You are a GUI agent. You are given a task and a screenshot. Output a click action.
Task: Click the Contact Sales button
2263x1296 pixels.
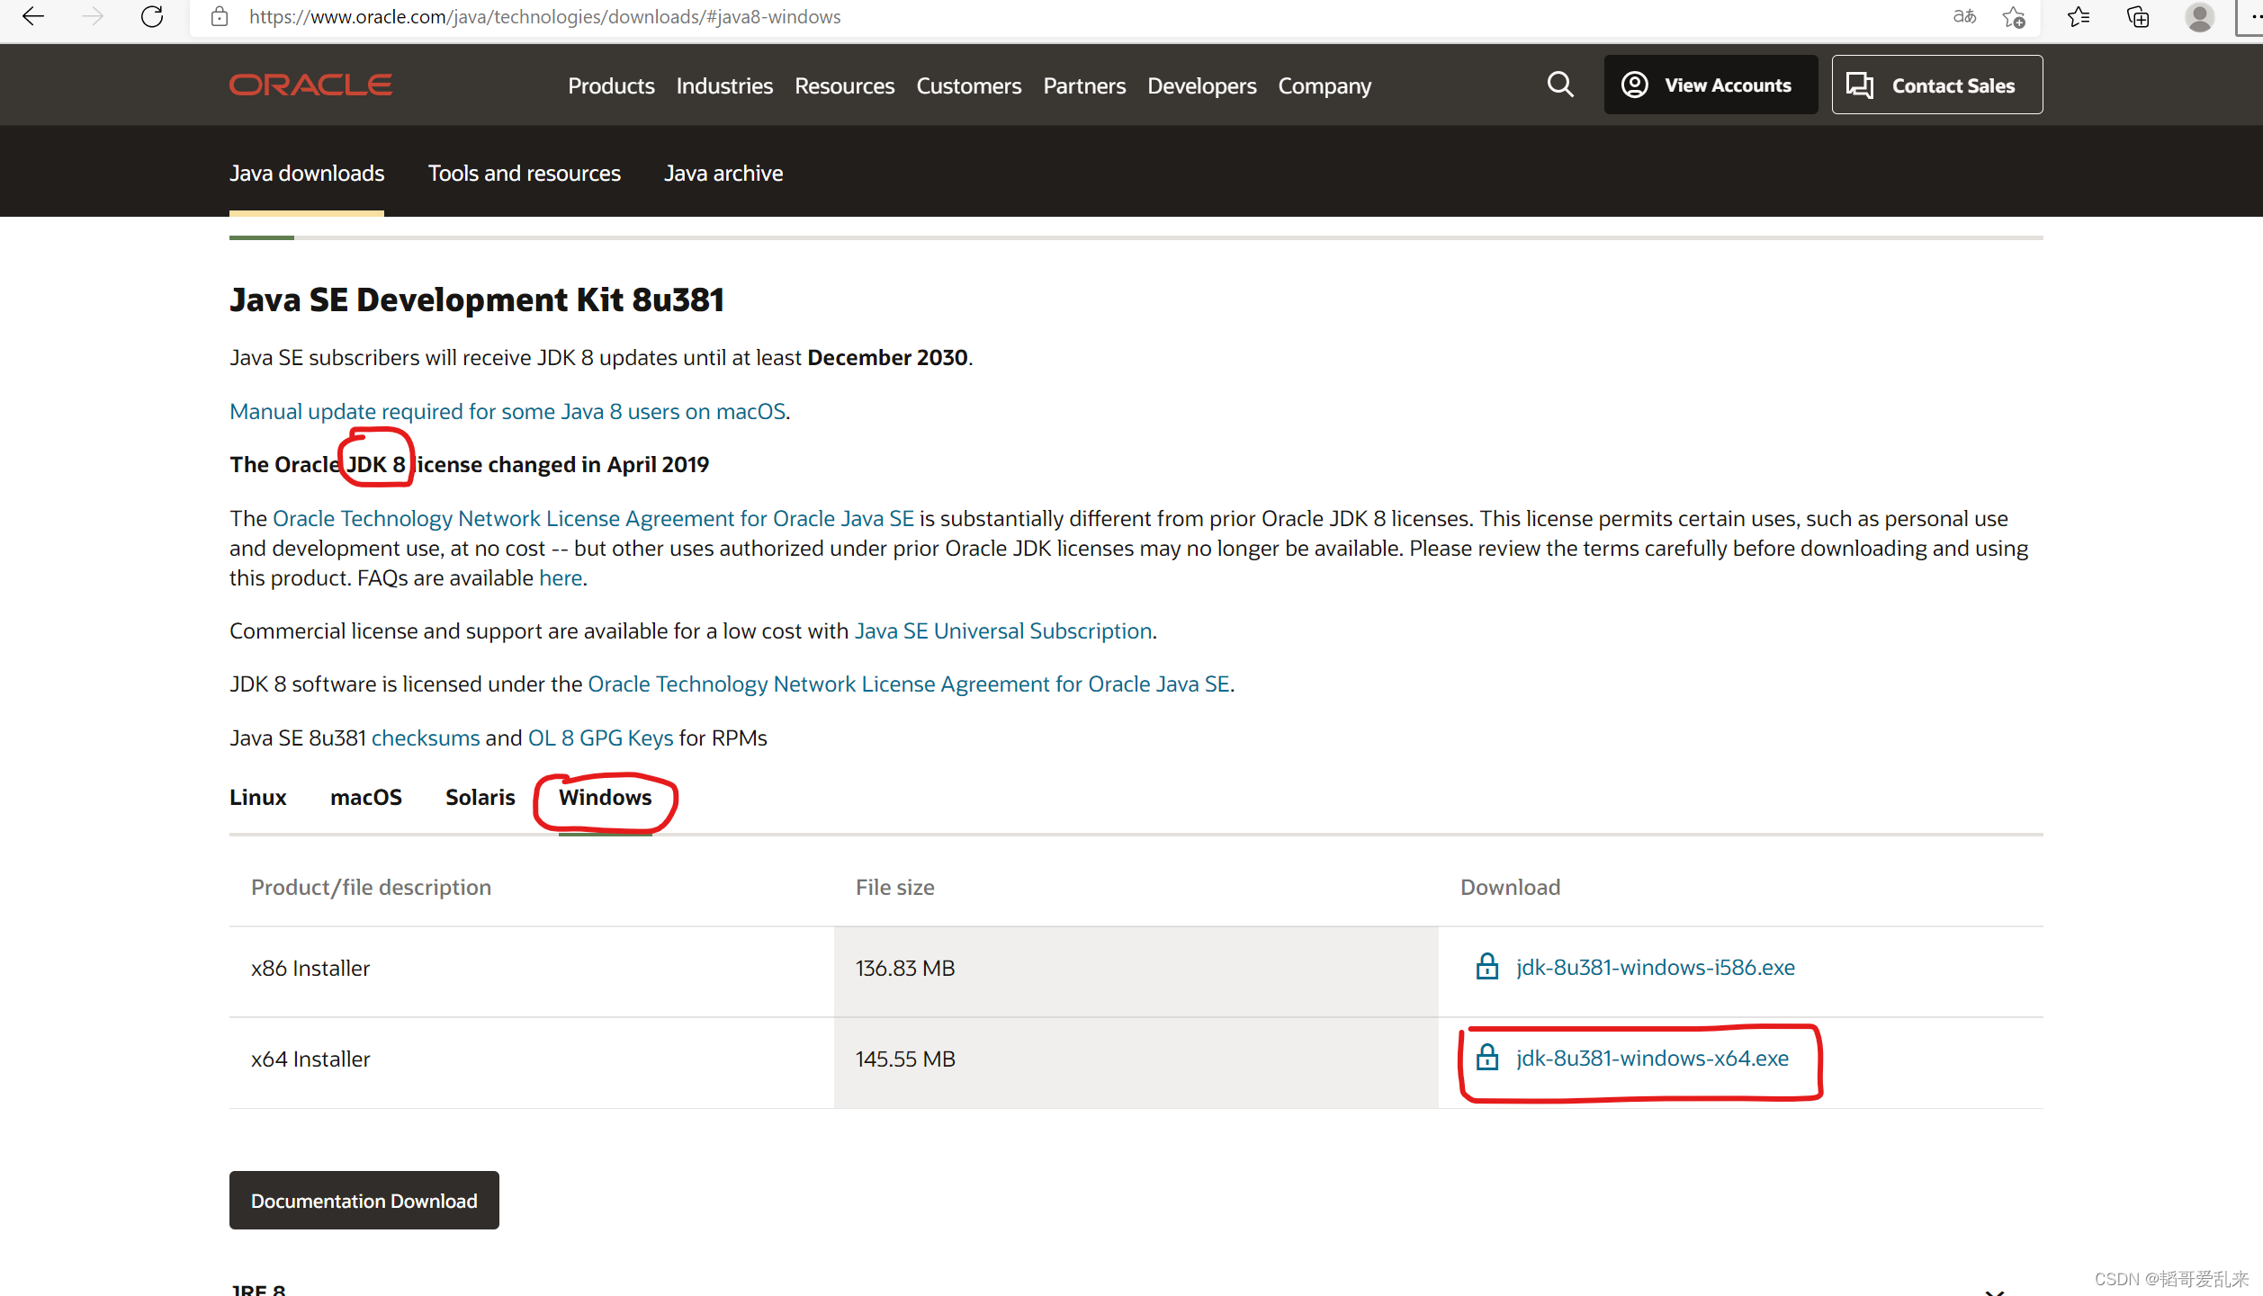(1937, 85)
